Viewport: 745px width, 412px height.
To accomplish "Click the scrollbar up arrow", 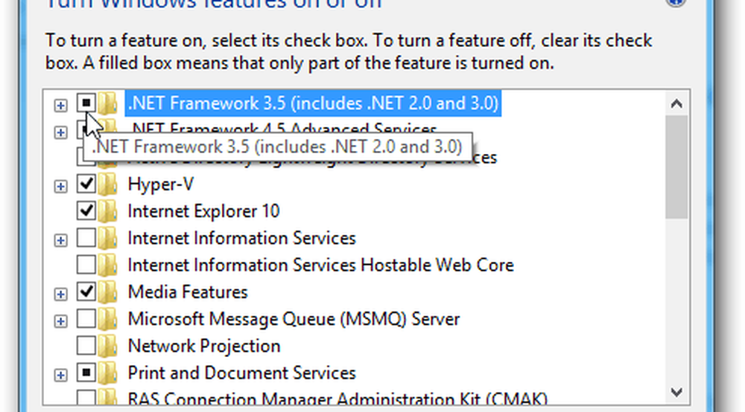I will [676, 103].
